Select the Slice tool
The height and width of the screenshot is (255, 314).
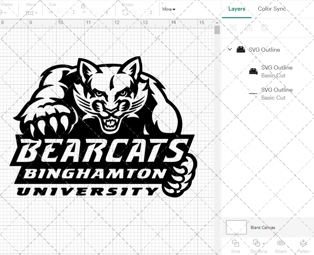pyautogui.click(x=235, y=247)
